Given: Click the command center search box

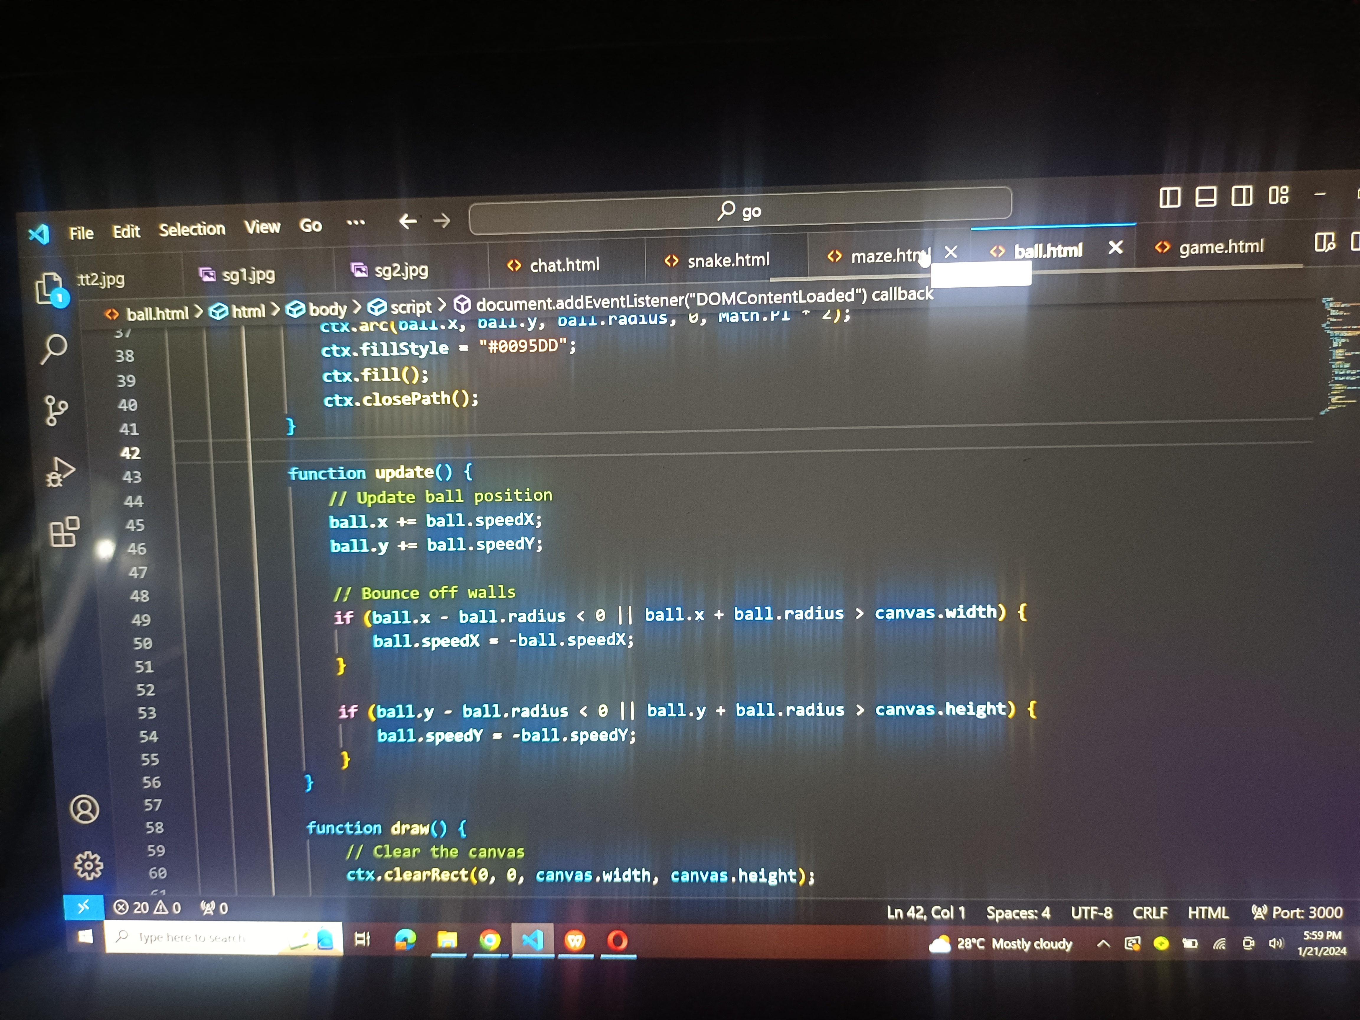Looking at the screenshot, I should (x=740, y=212).
